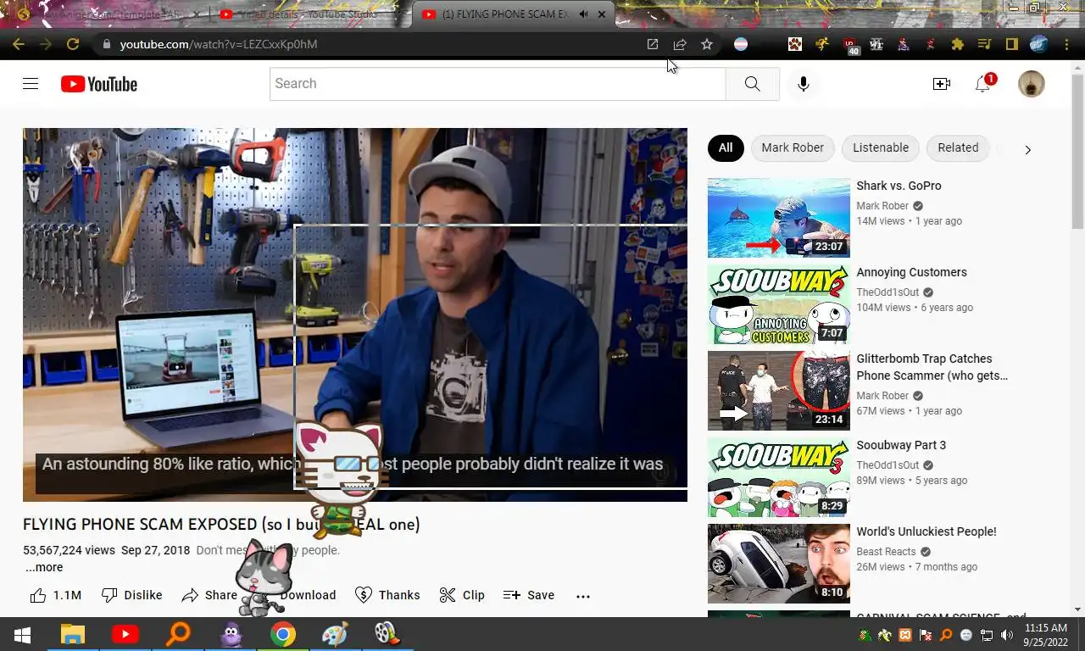The image size is (1085, 651).
Task: Select the Mark Rober filter chip
Action: click(793, 147)
